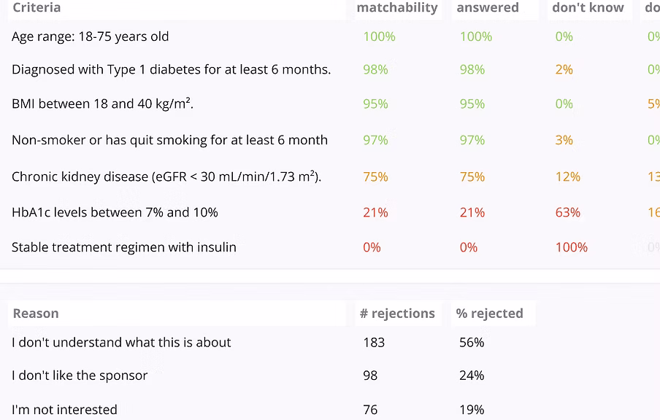Select the Age range 18-75 criteria row
The width and height of the screenshot is (660, 420).
[90, 36]
